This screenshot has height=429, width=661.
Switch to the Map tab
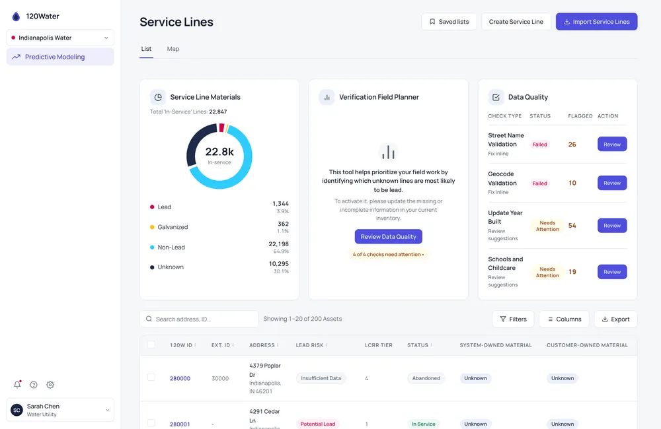click(173, 49)
